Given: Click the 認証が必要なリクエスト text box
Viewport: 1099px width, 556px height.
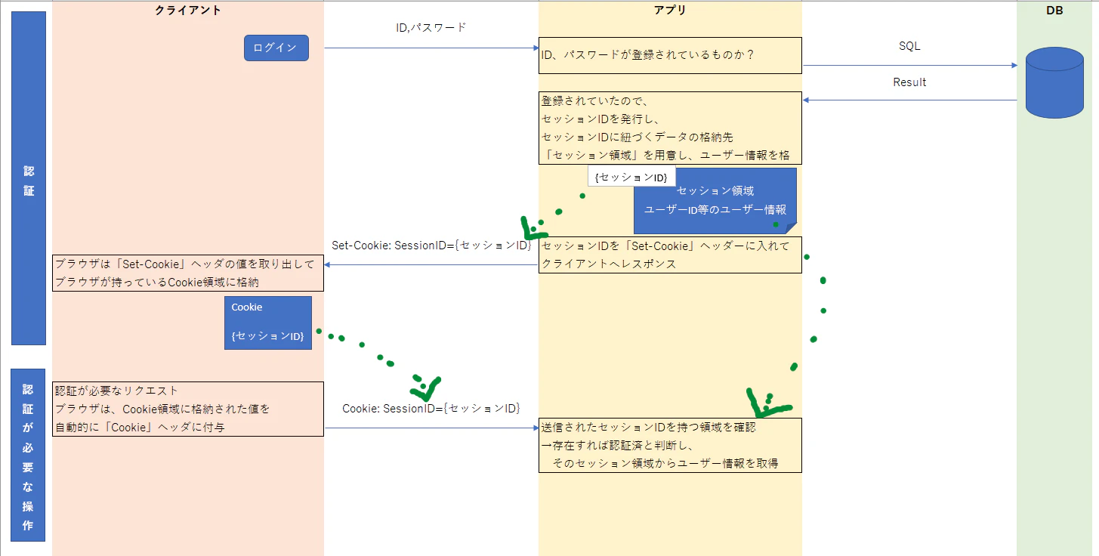Looking at the screenshot, I should [x=188, y=409].
